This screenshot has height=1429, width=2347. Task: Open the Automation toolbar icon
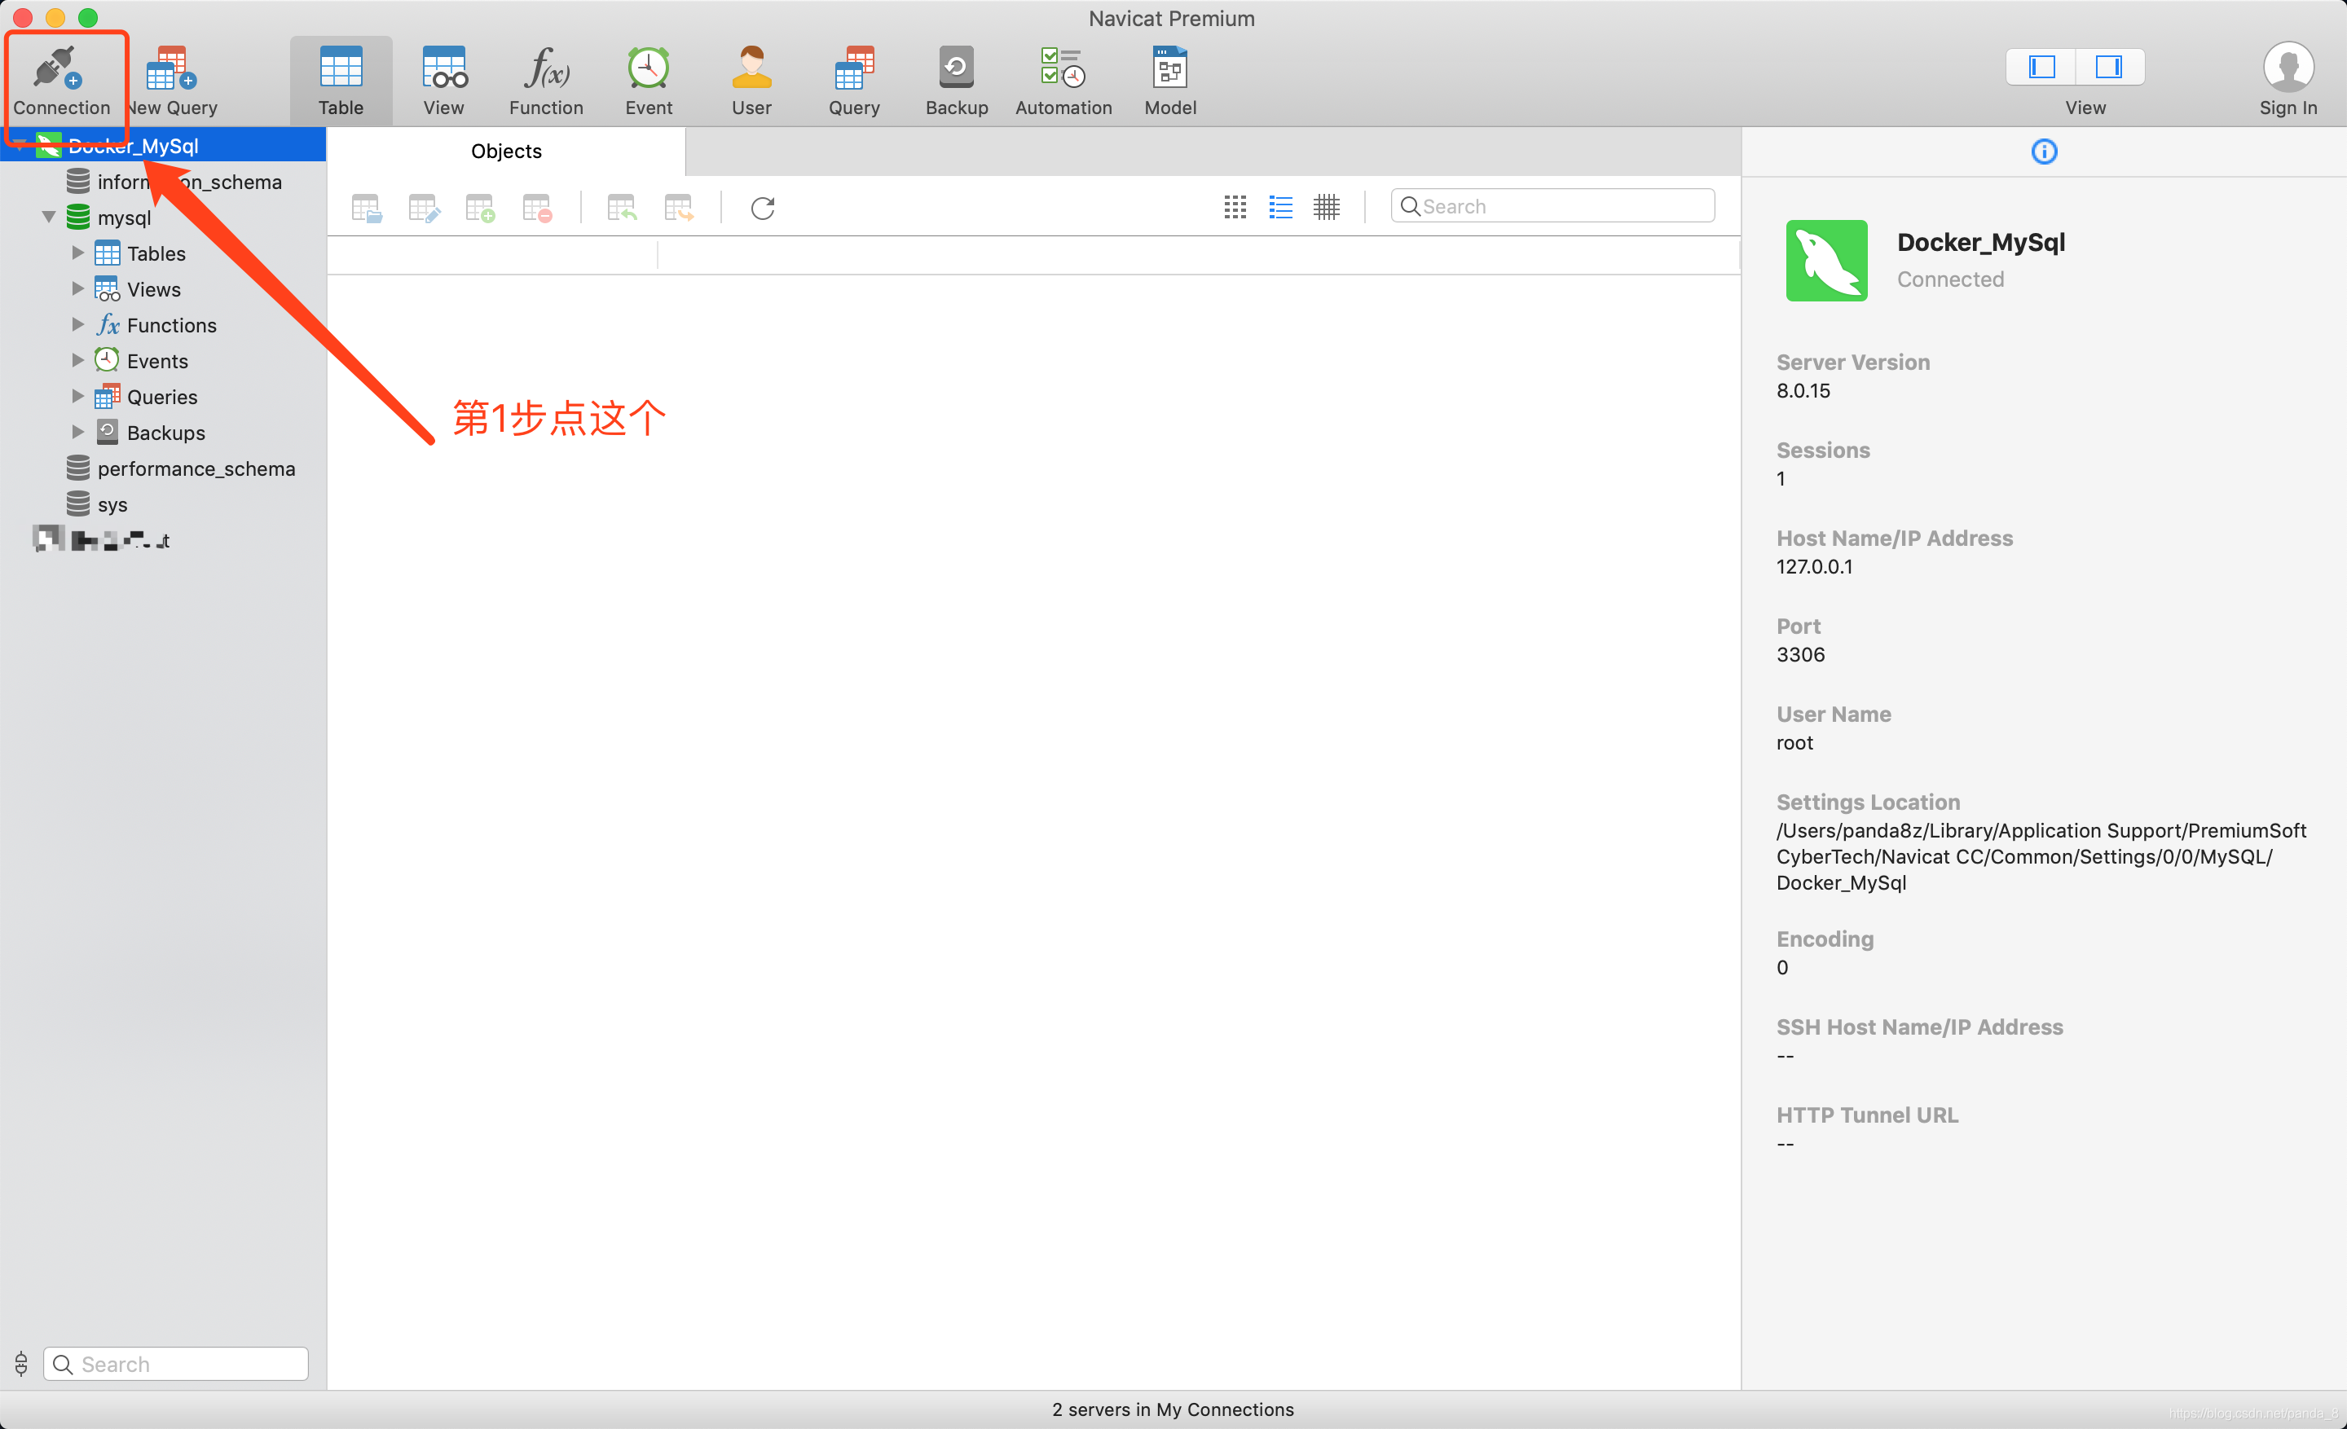coord(1063,68)
